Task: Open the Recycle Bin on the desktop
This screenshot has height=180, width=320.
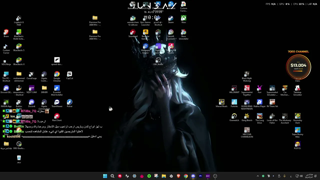Action: [19, 159]
